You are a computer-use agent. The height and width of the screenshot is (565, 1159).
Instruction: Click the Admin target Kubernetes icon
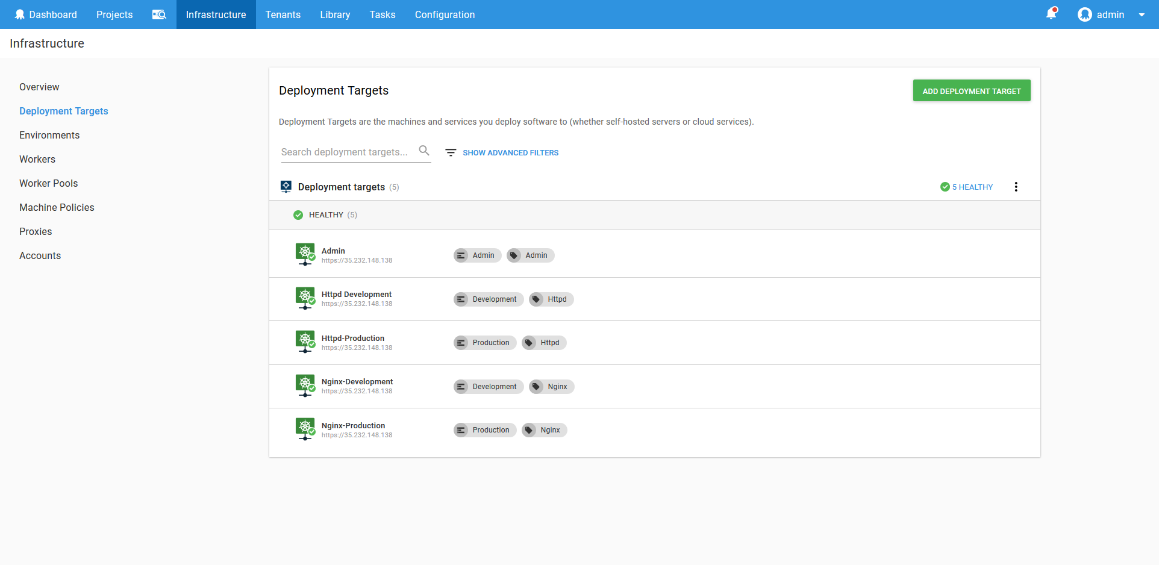[305, 254]
